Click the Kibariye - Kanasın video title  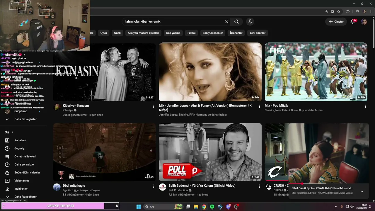76,105
